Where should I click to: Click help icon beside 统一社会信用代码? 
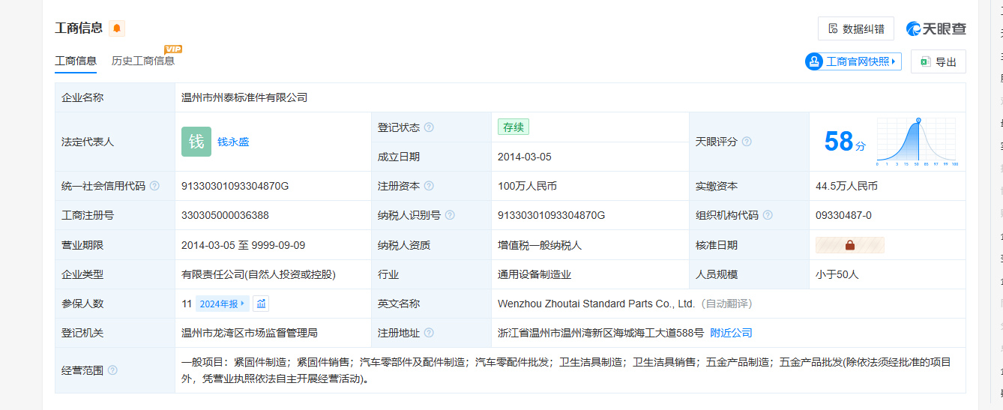154,186
